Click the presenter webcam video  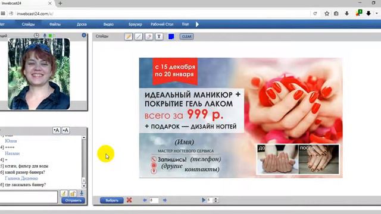[39, 74]
